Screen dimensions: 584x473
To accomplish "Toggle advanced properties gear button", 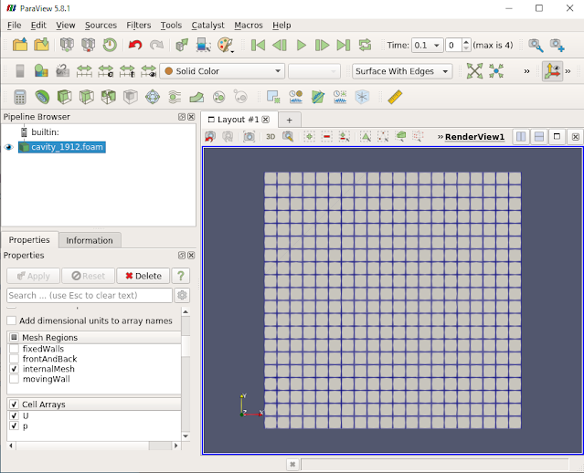I will pyautogui.click(x=182, y=295).
